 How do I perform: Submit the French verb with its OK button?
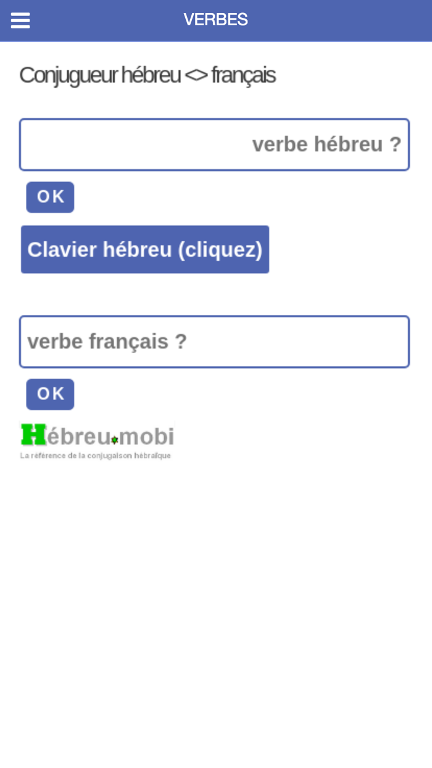point(49,393)
